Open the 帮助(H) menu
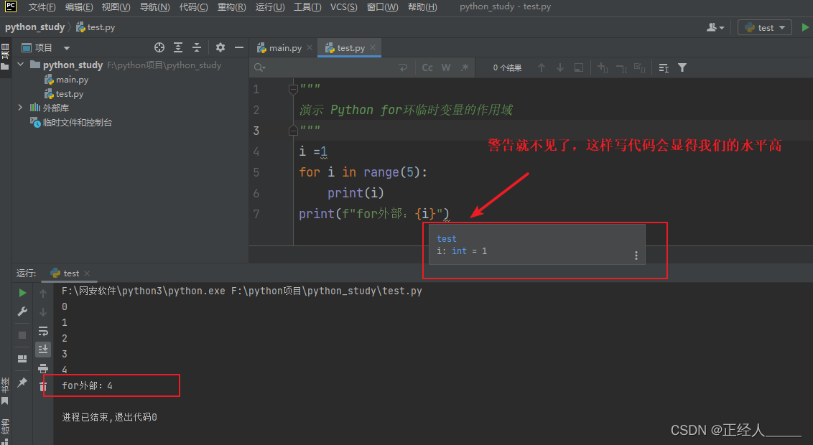The height and width of the screenshot is (445, 813). click(x=422, y=7)
